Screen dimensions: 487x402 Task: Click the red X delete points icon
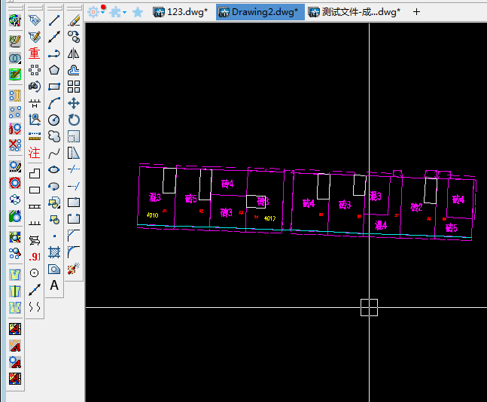(15, 145)
